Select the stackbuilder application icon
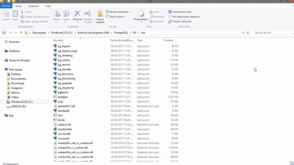 (x=55, y=129)
